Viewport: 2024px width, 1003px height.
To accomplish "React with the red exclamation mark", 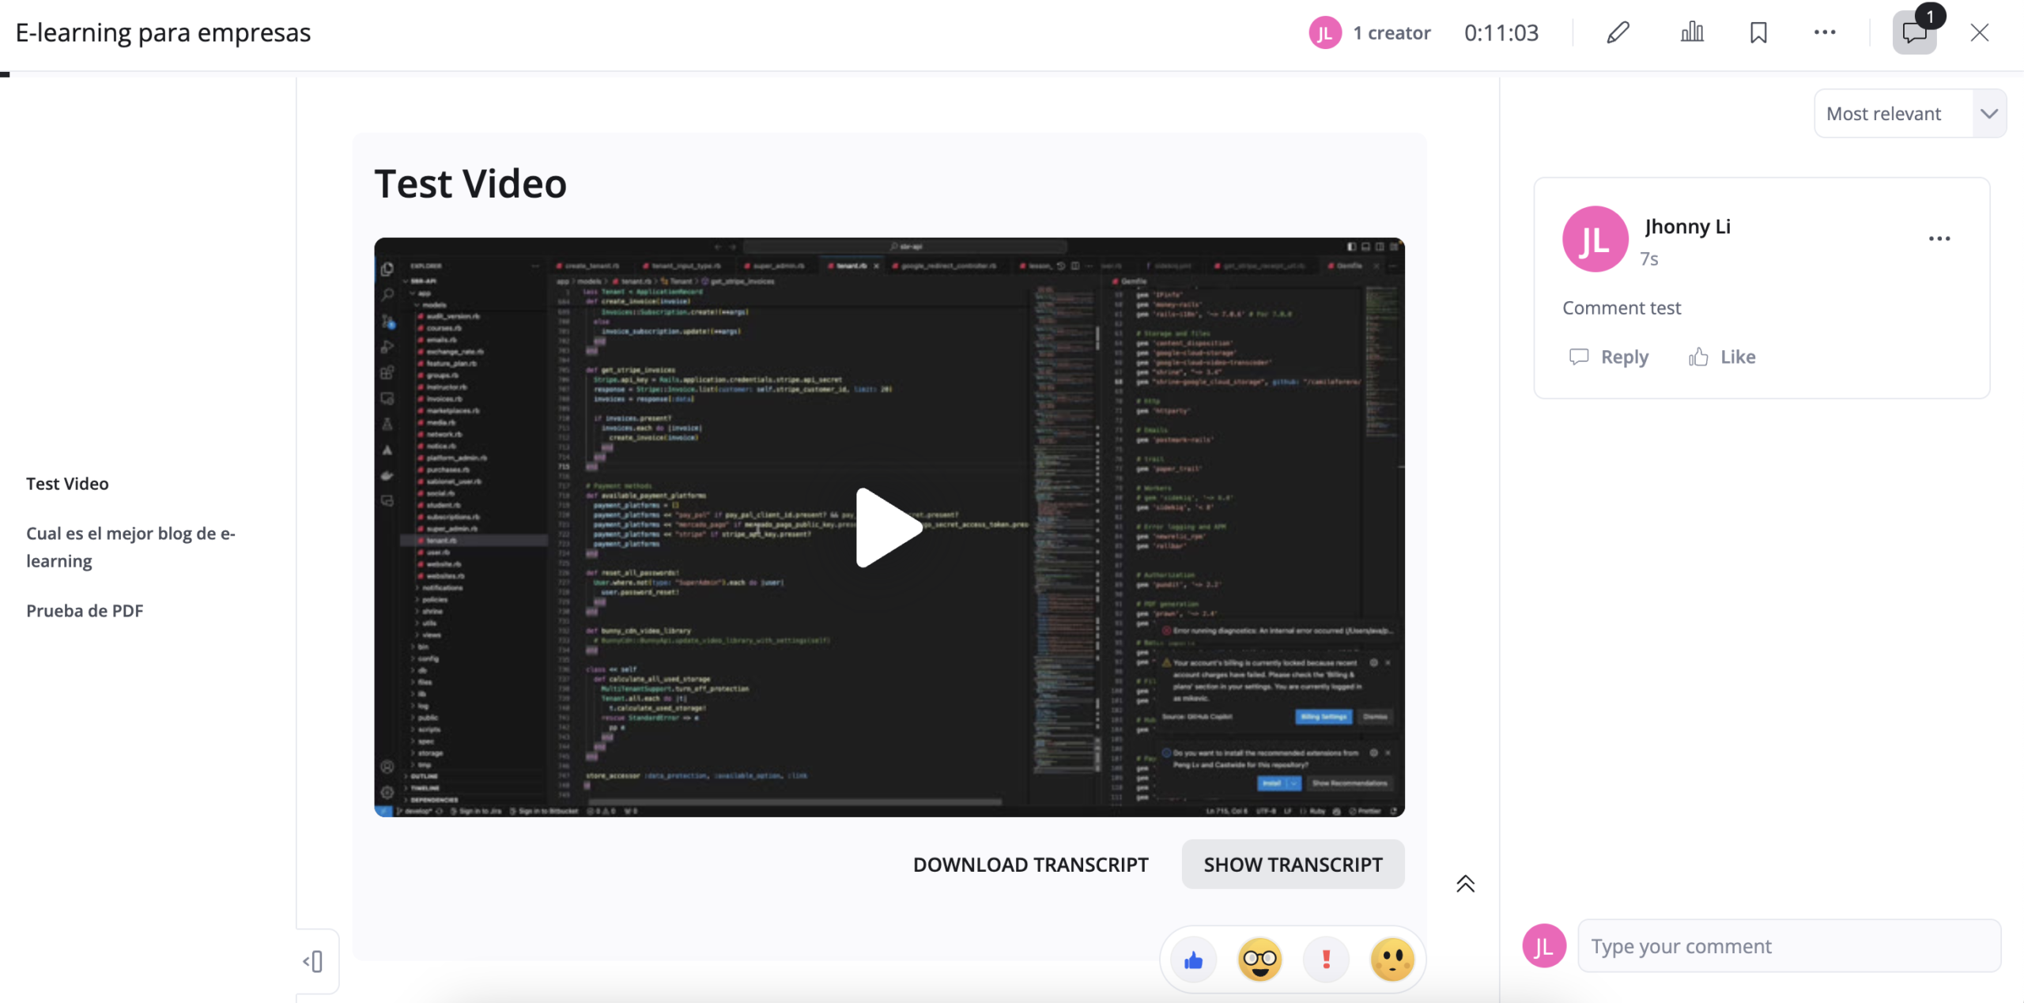I will click(x=1326, y=960).
